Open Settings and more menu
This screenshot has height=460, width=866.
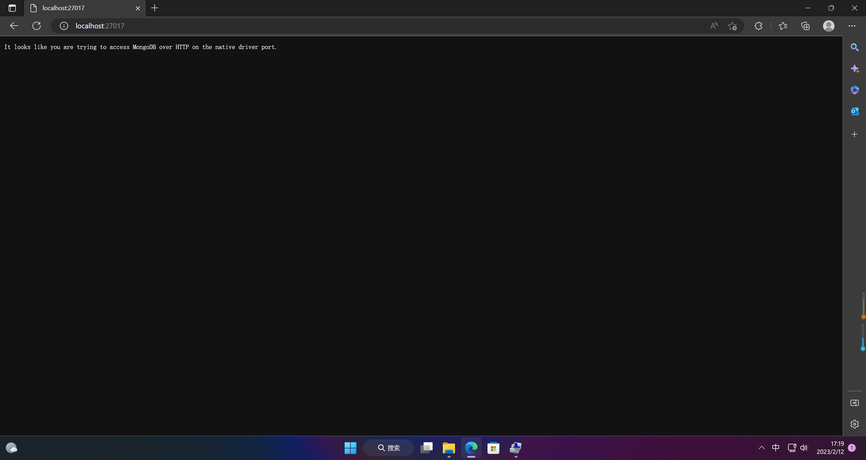click(x=852, y=26)
